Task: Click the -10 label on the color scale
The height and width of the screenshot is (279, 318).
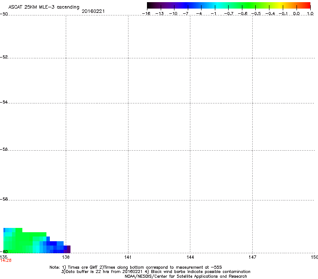Action: click(173, 14)
